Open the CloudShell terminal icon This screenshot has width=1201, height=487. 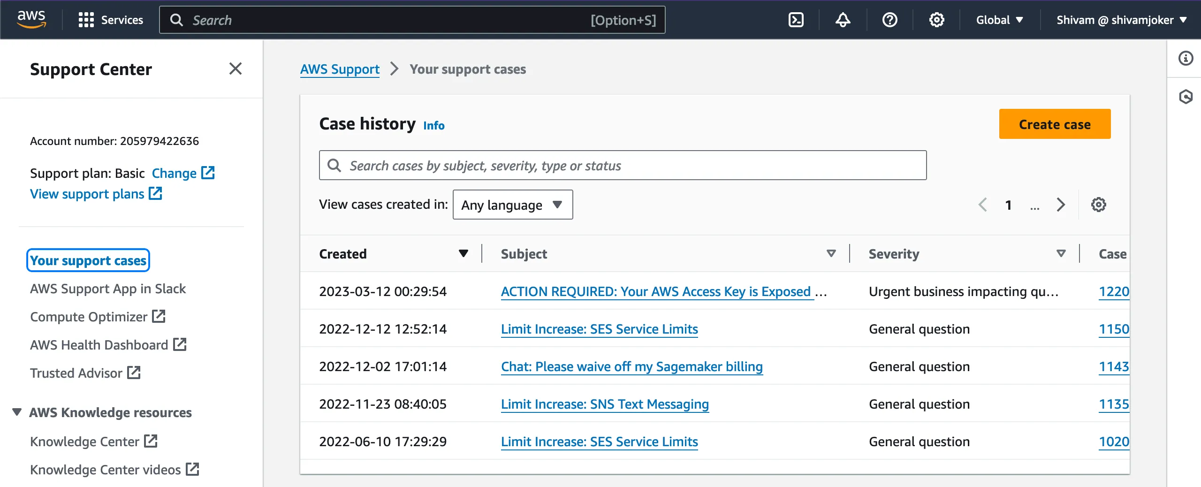[796, 20]
